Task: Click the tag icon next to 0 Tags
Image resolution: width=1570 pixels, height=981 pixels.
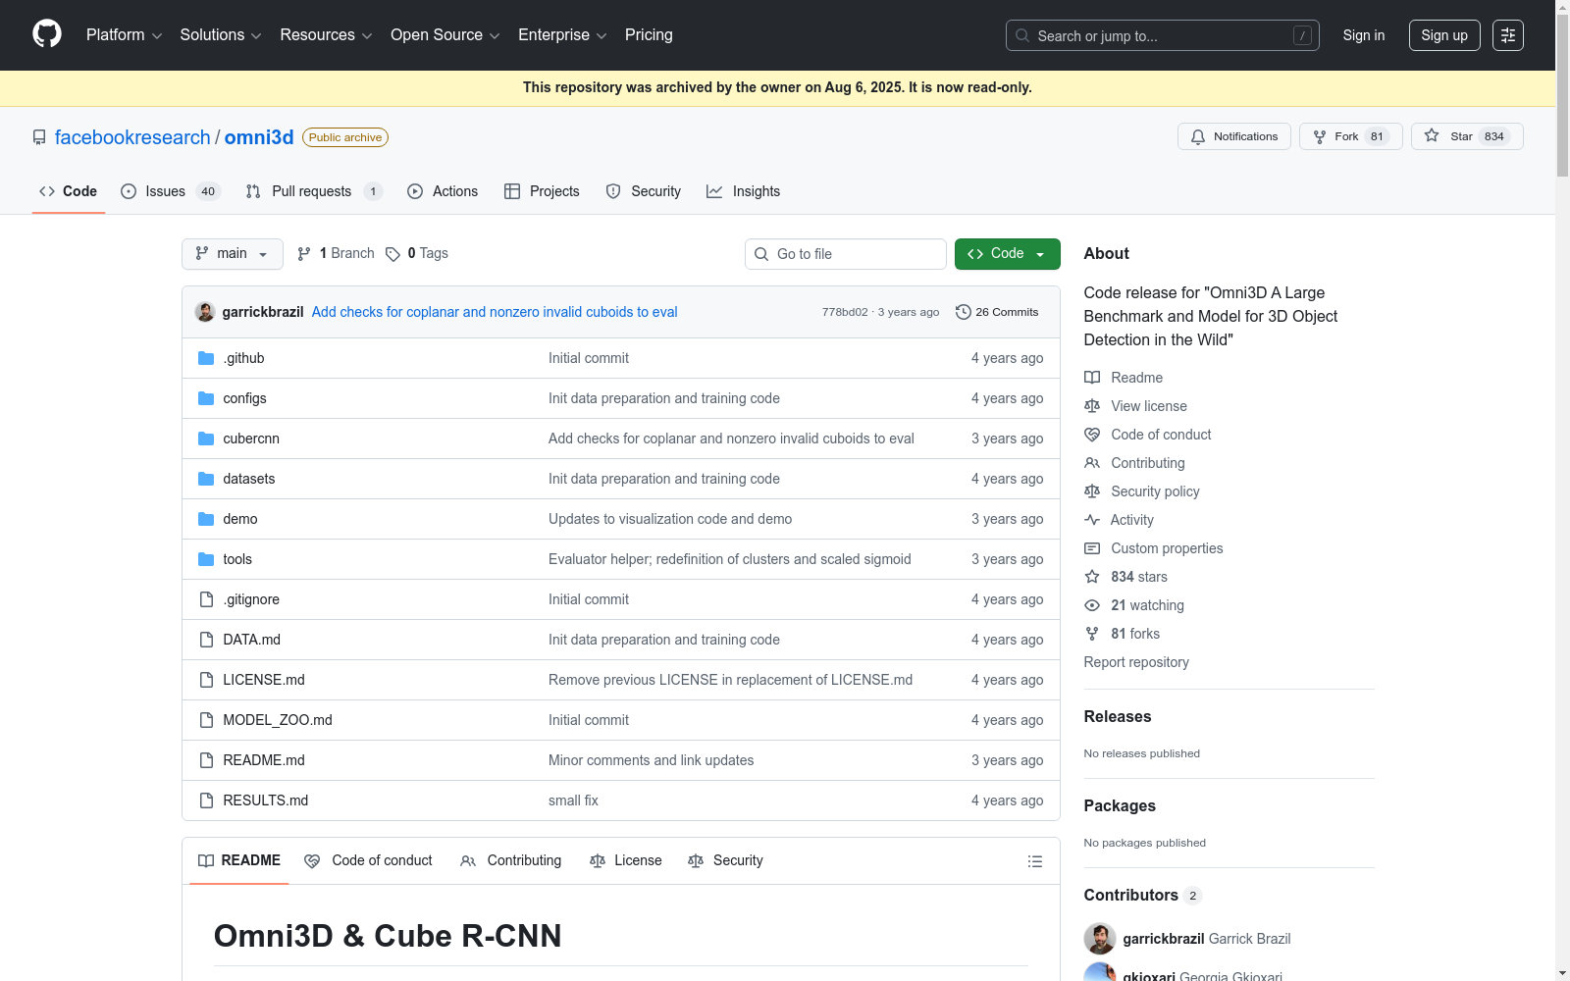Action: (392, 254)
